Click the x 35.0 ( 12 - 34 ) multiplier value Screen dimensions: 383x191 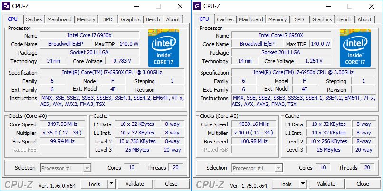[62, 133]
